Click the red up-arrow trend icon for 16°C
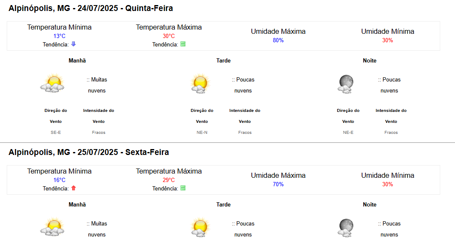The height and width of the screenshot is (239, 455). pyautogui.click(x=74, y=188)
